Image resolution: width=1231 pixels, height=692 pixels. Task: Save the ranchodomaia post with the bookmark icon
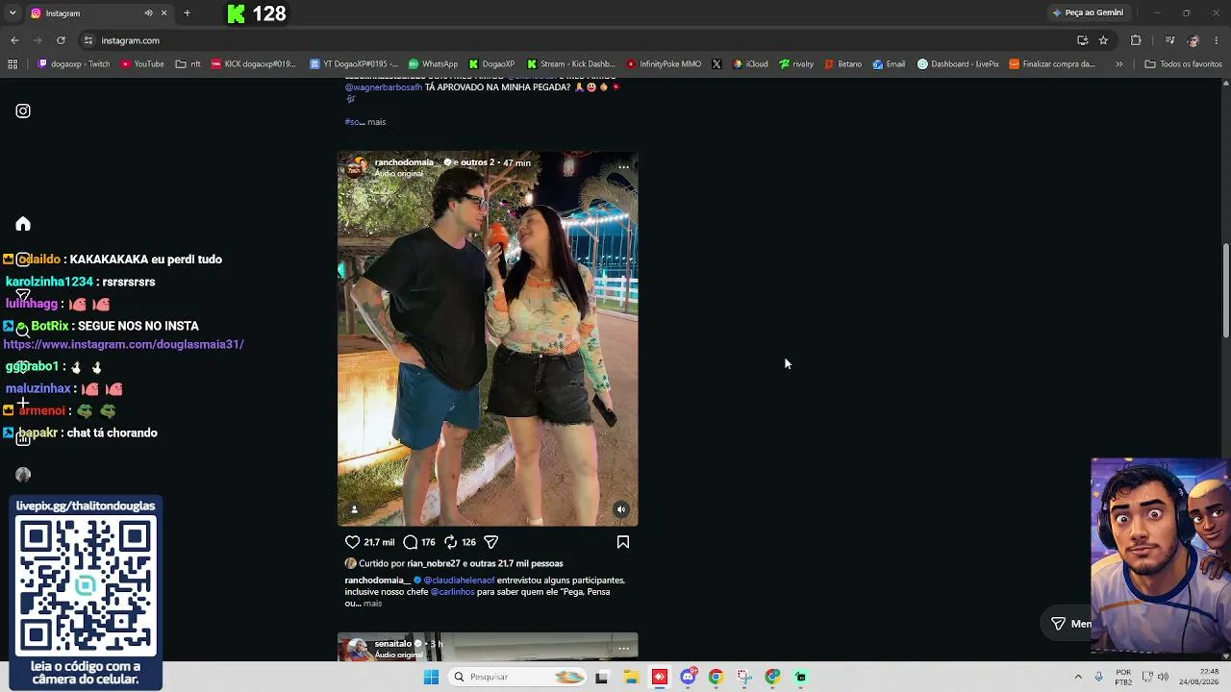coord(623,542)
